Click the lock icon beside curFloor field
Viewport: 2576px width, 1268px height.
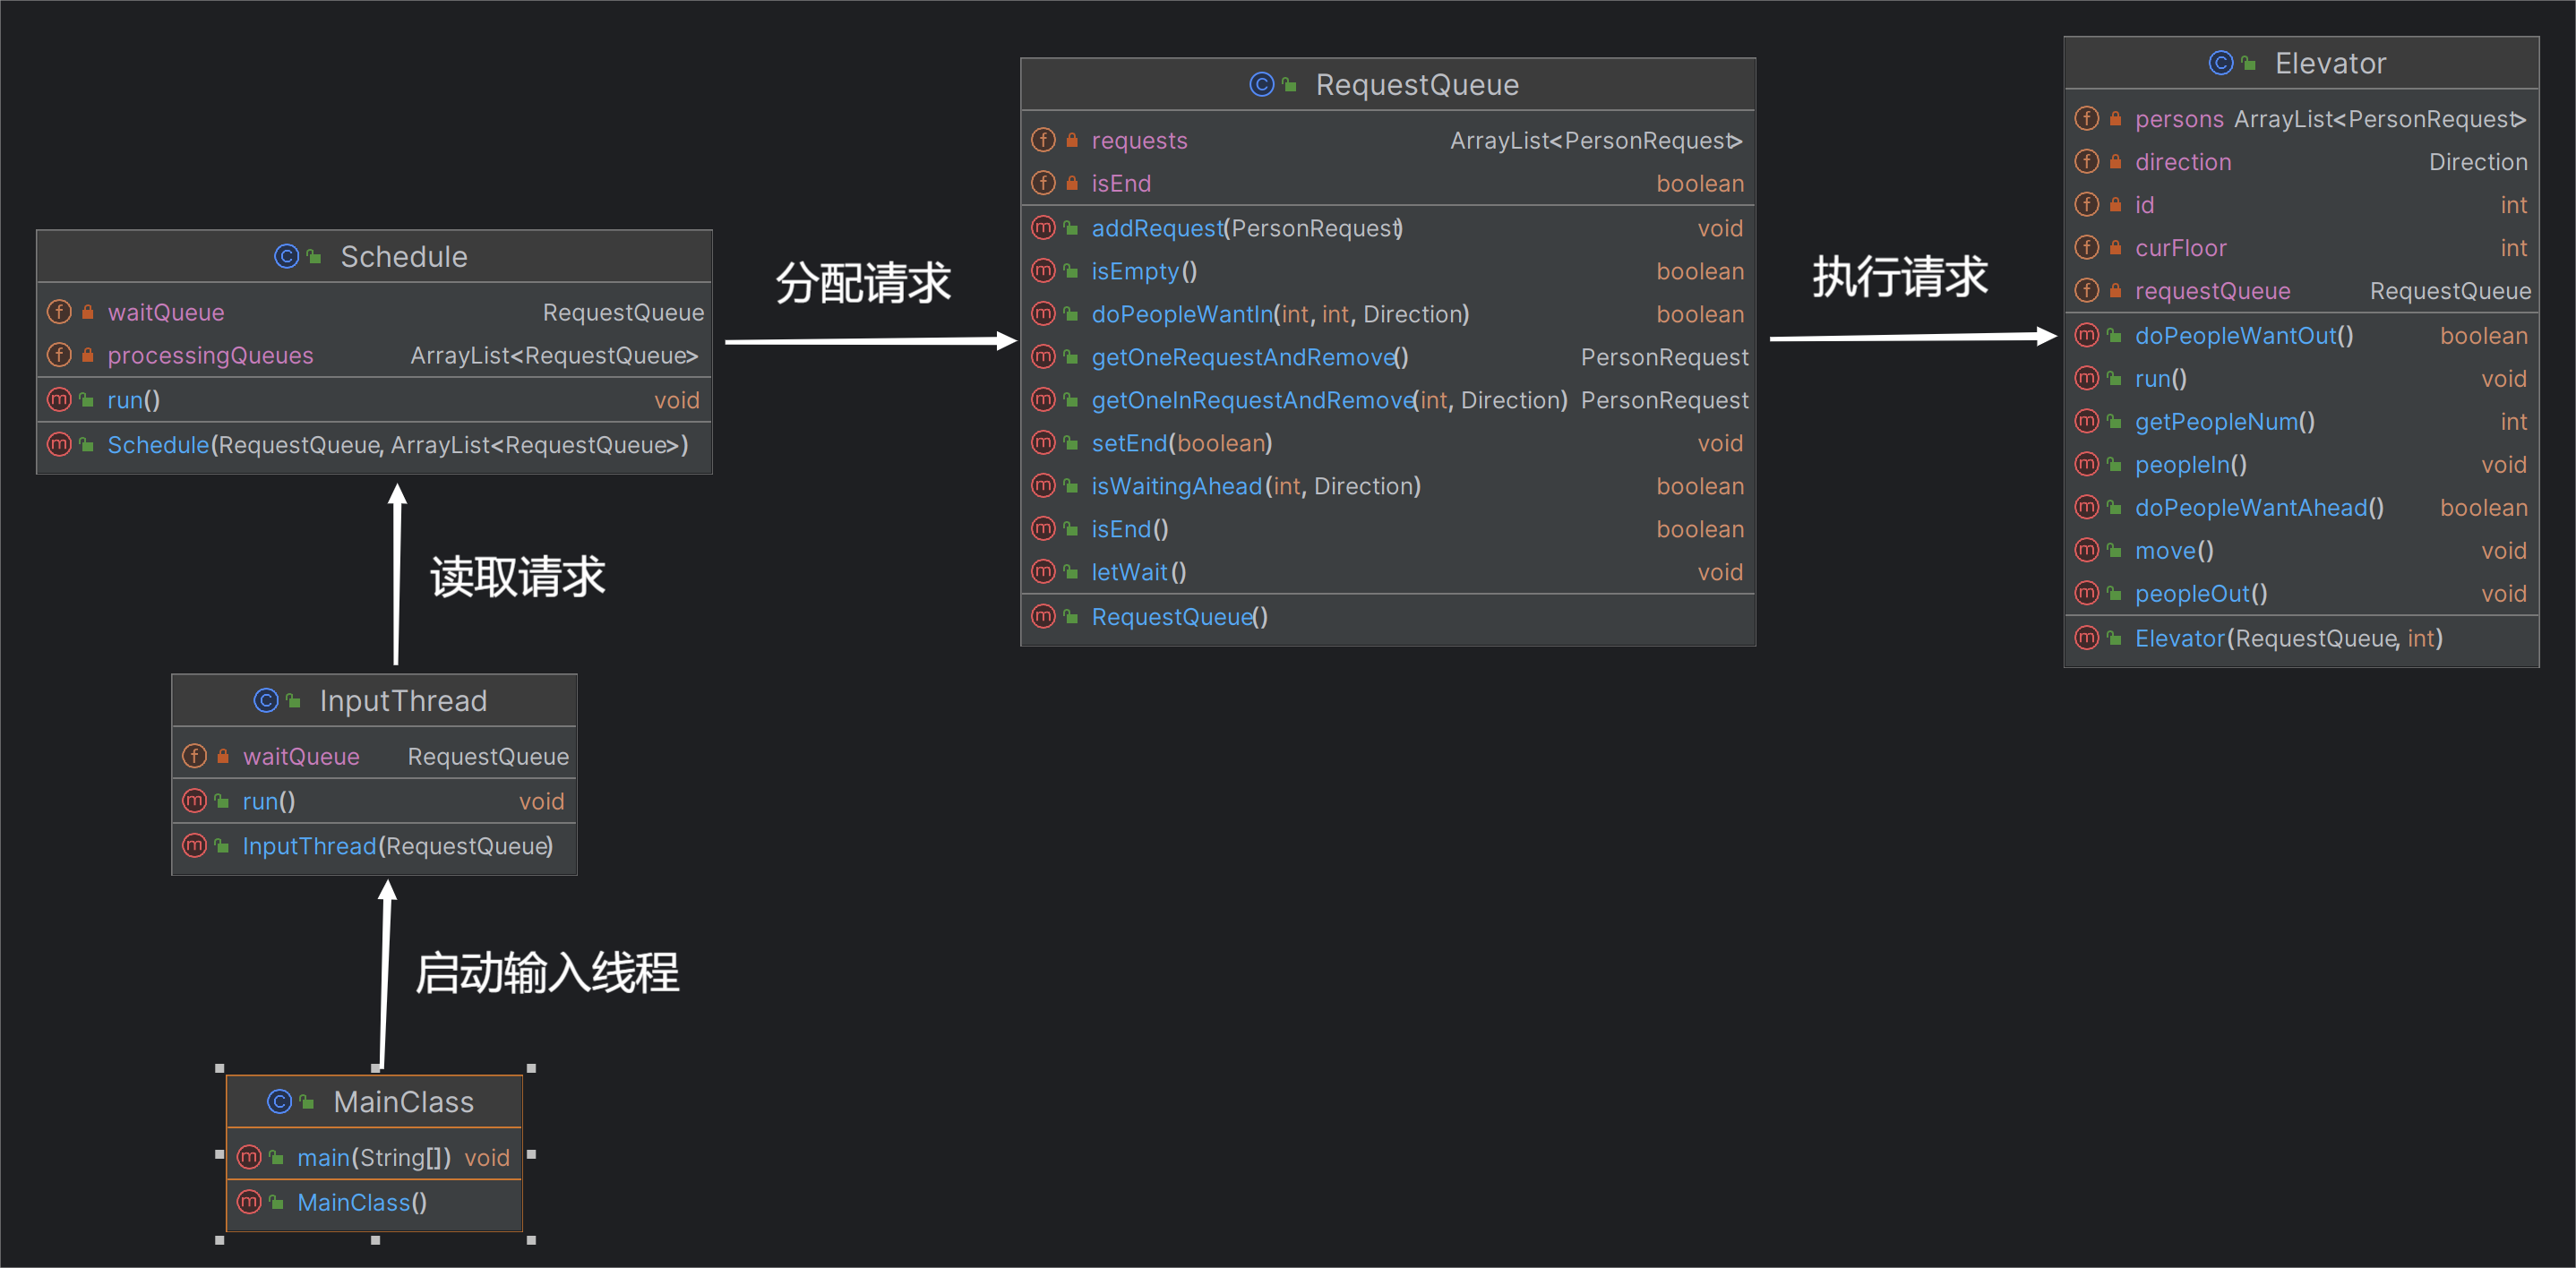pos(2115,247)
